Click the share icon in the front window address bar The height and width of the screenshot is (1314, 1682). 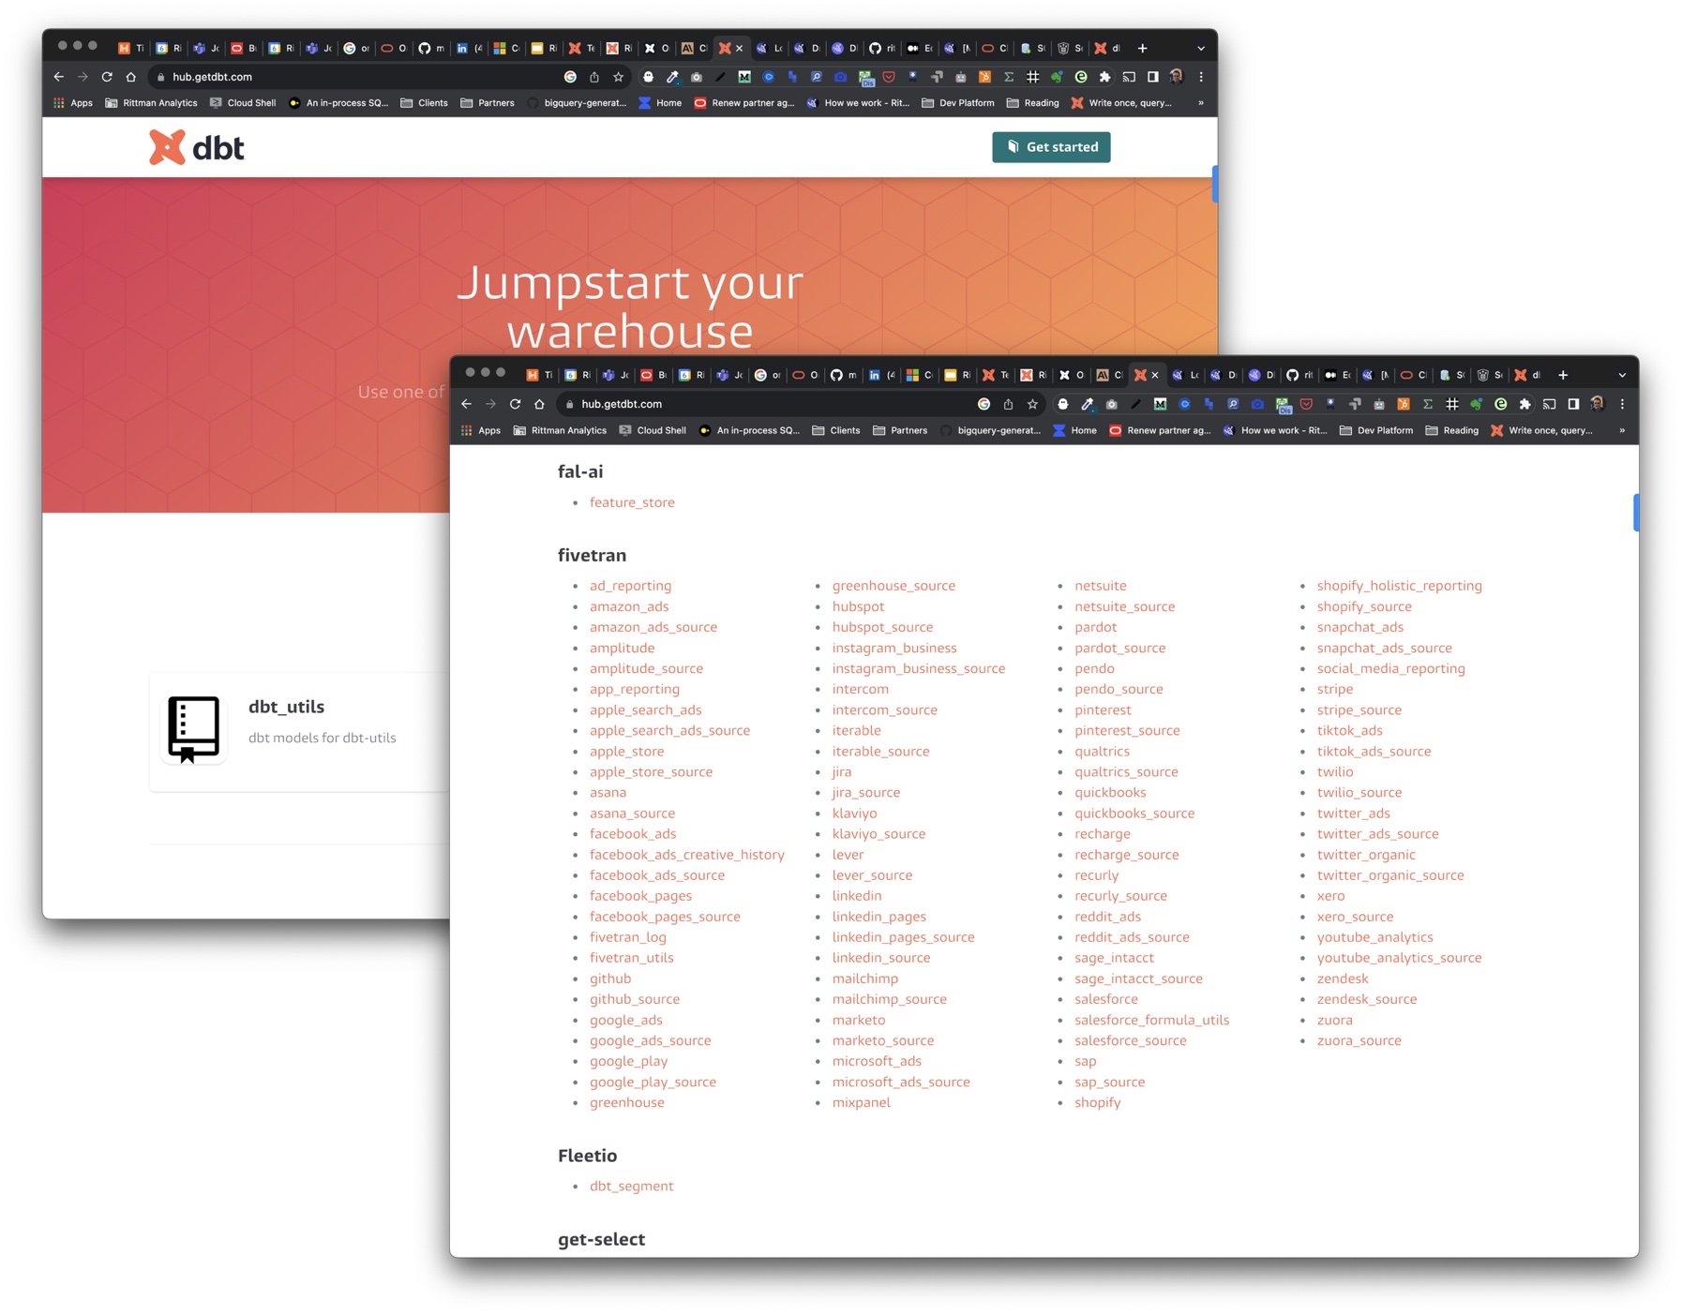point(1008,404)
